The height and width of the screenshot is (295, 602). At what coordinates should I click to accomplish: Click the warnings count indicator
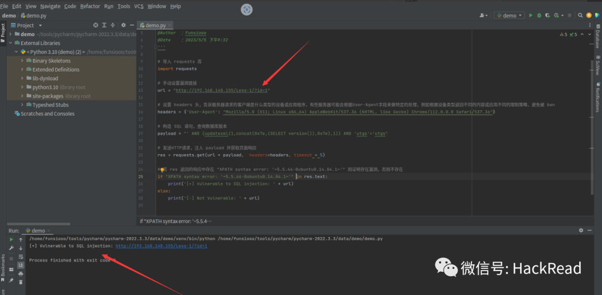(563, 35)
